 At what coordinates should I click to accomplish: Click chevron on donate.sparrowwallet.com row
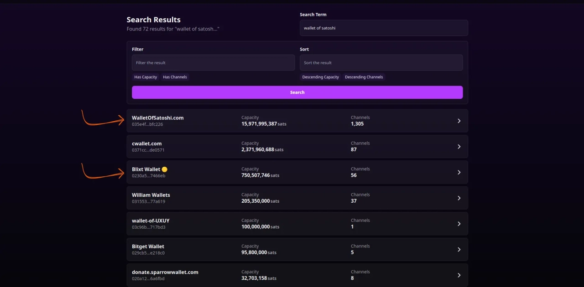pyautogui.click(x=459, y=275)
